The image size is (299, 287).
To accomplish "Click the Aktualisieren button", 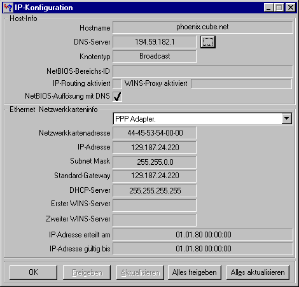I will [140, 272].
